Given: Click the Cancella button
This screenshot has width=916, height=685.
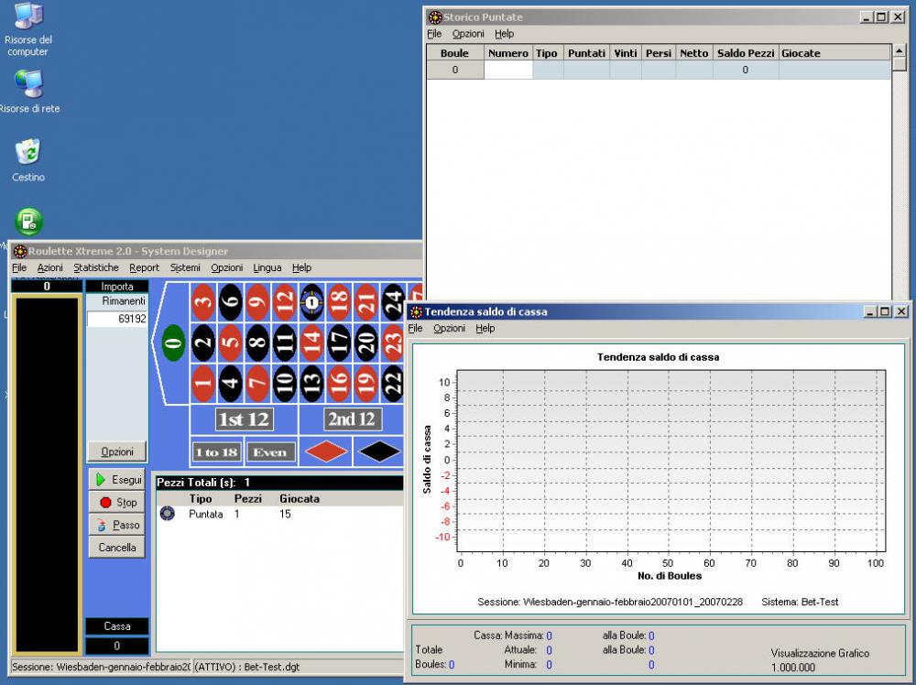Looking at the screenshot, I should (116, 548).
